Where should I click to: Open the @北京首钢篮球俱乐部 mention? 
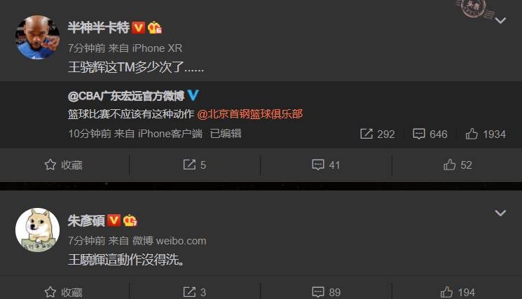click(249, 114)
